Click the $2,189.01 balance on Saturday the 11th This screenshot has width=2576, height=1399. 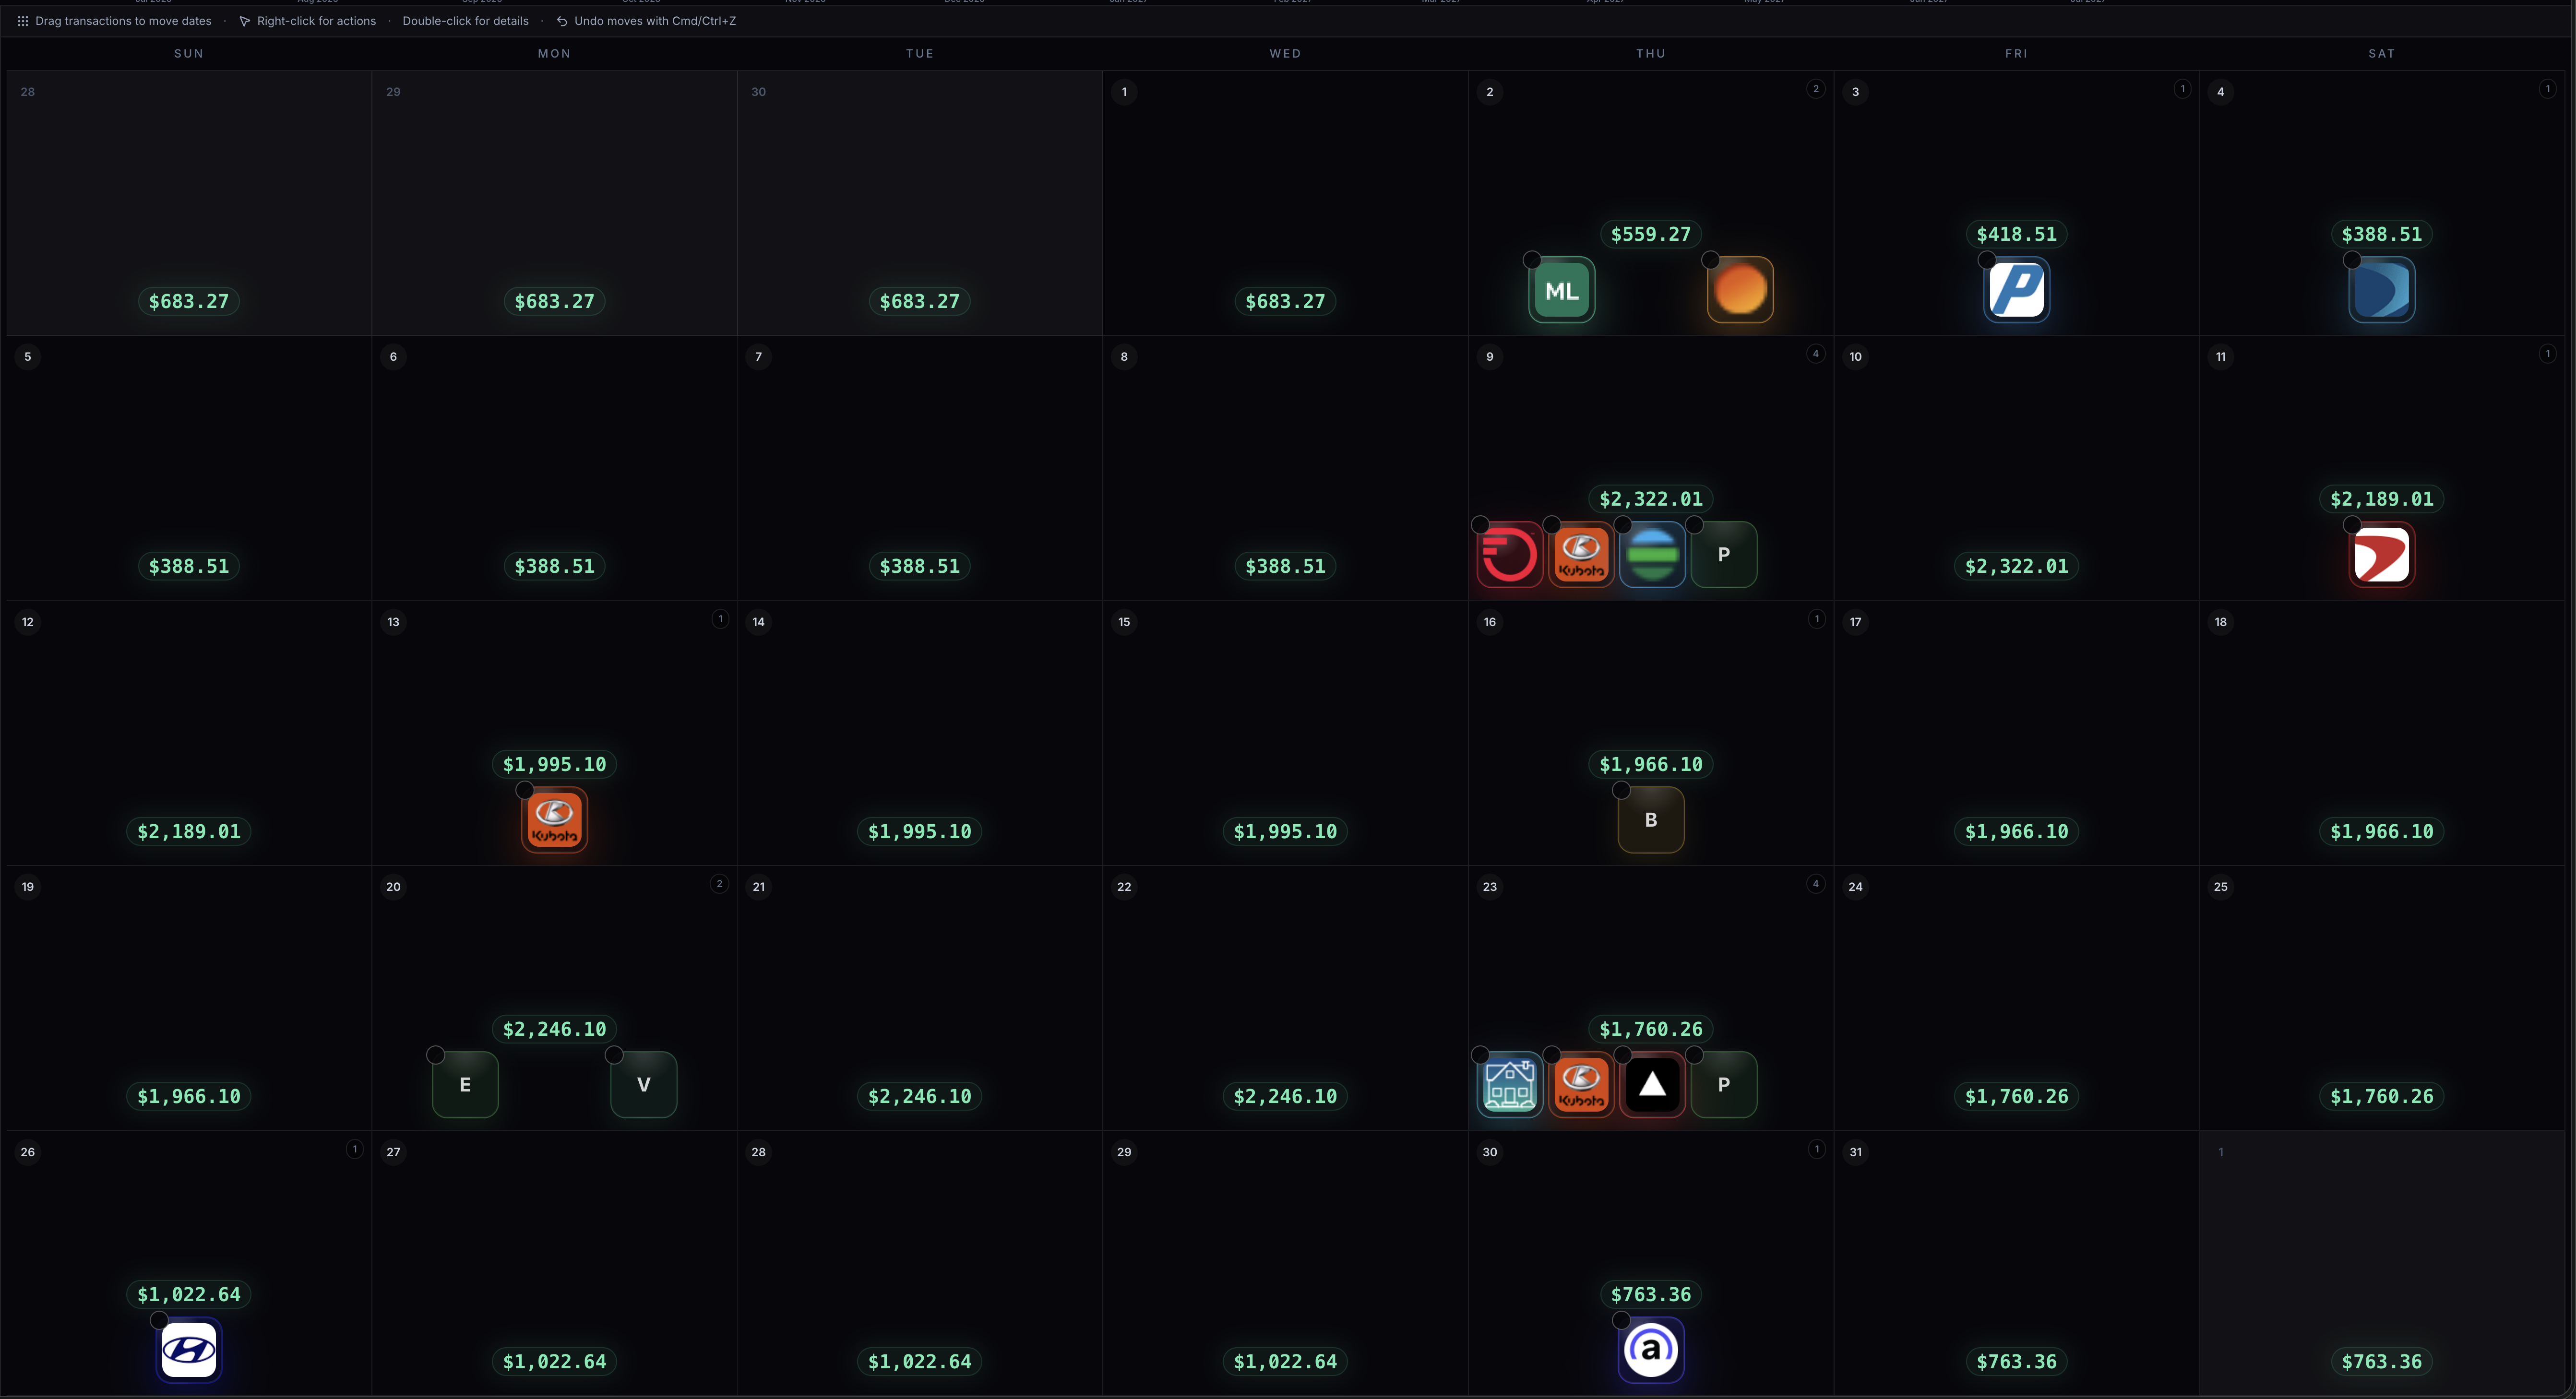[x=2381, y=499]
